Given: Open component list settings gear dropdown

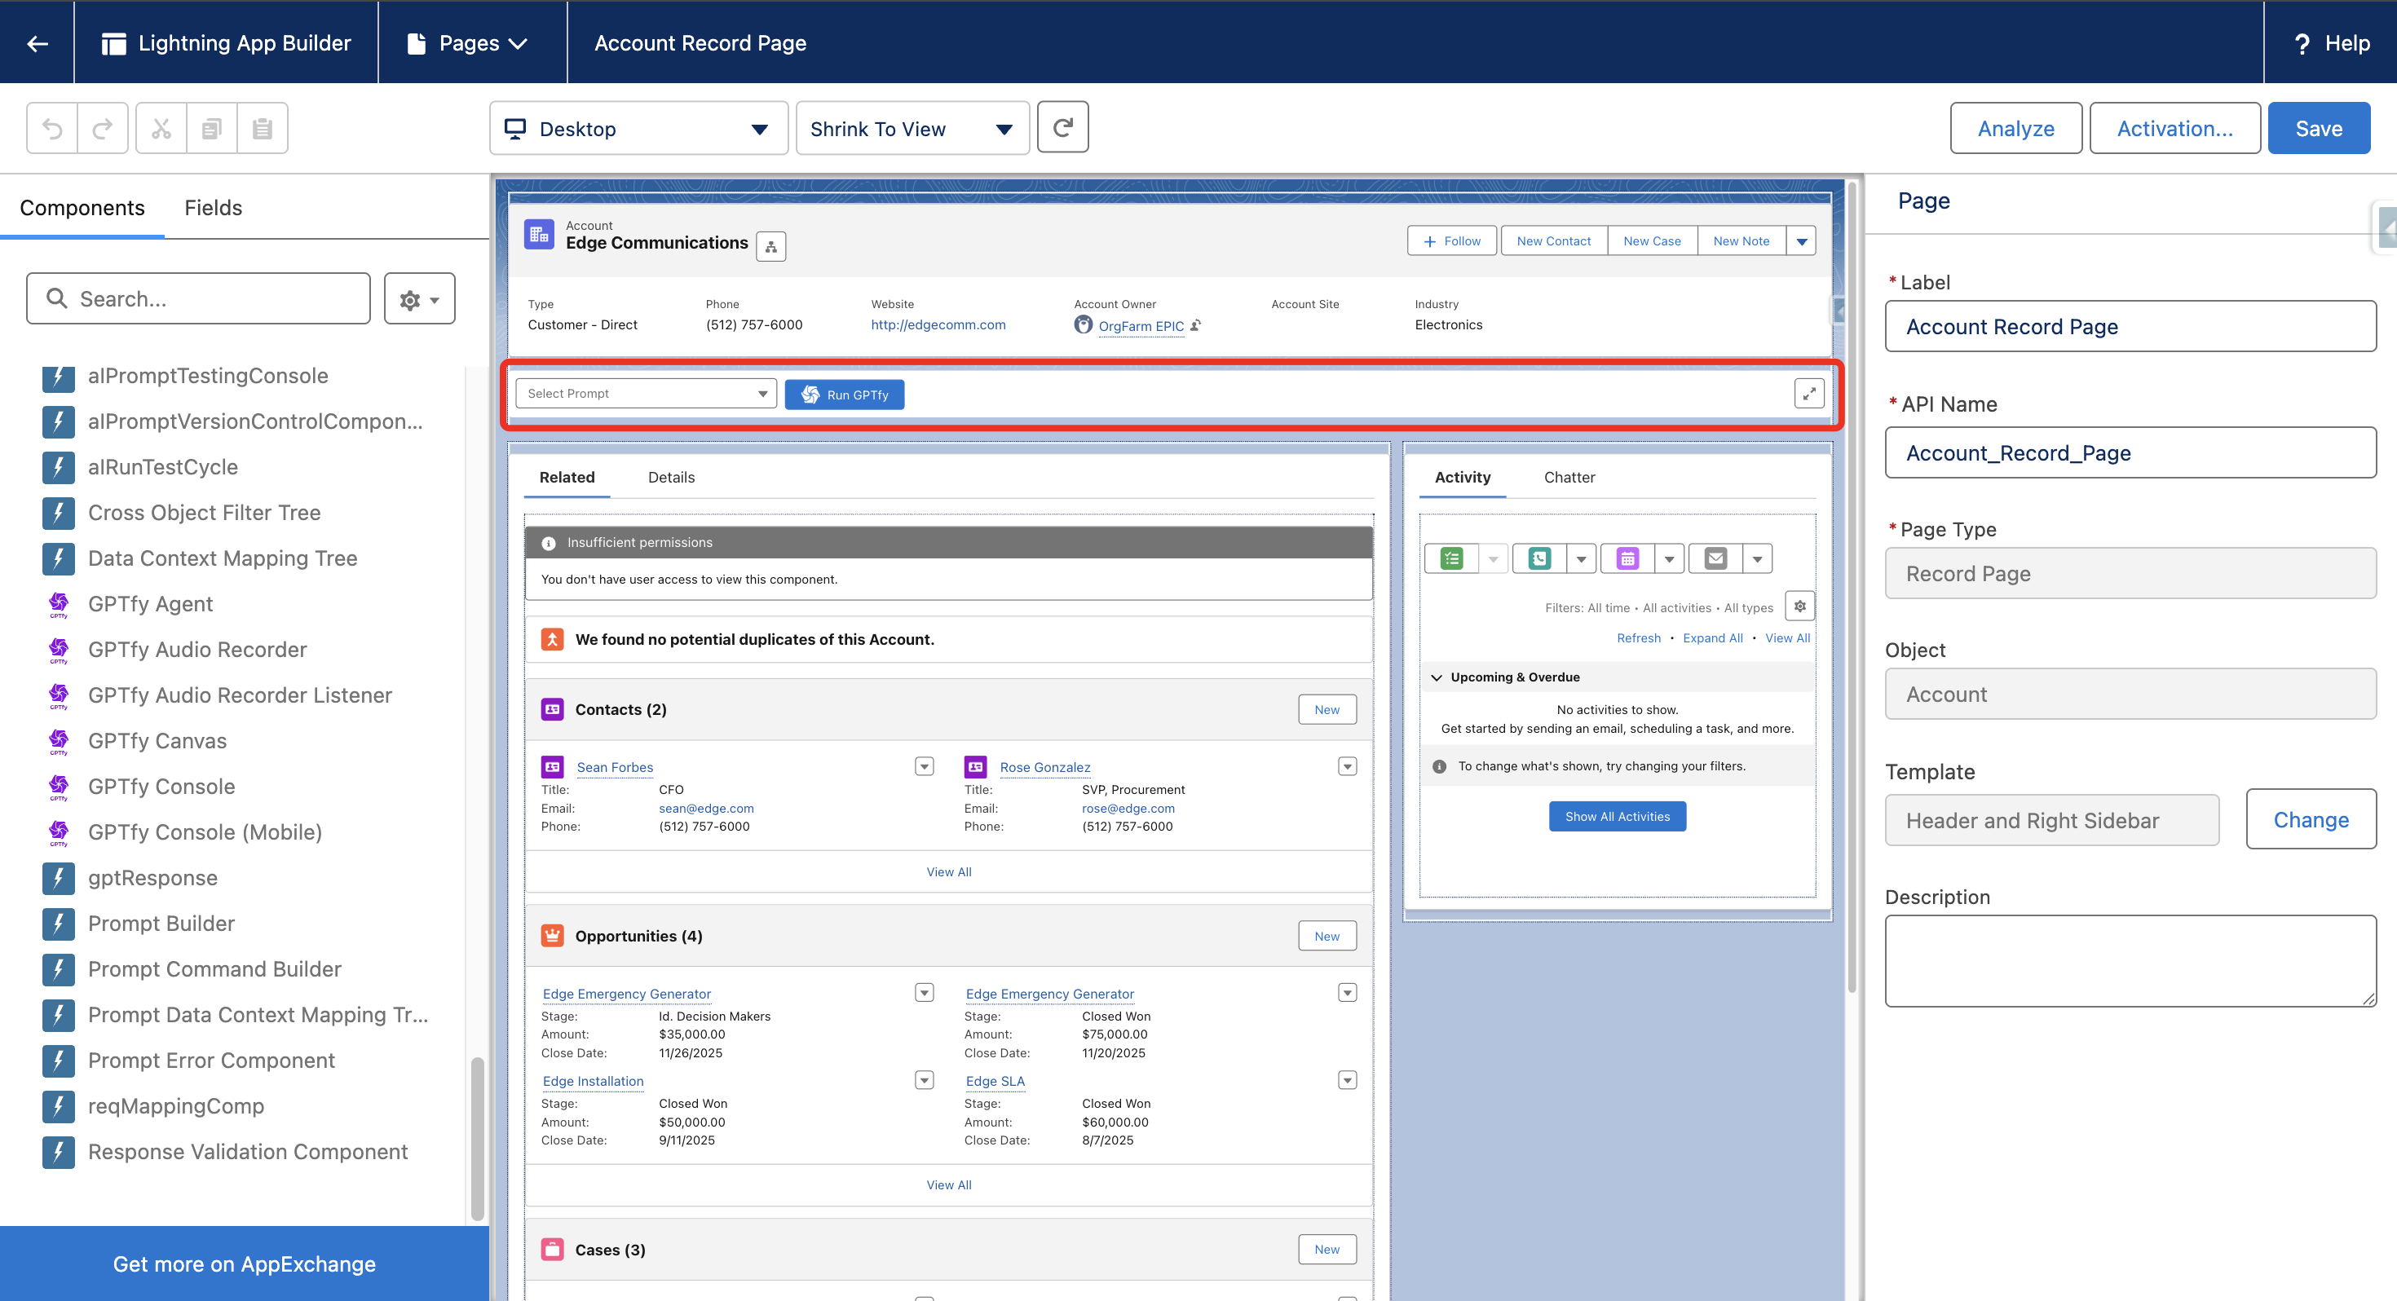Looking at the screenshot, I should (x=419, y=298).
